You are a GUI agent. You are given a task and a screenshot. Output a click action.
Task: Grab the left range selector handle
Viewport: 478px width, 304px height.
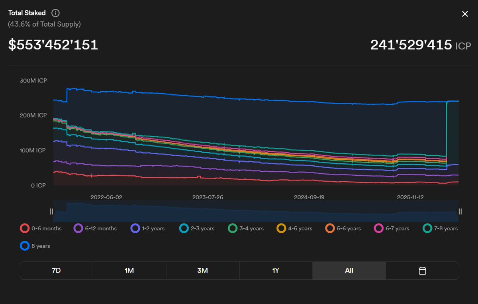coord(51,212)
